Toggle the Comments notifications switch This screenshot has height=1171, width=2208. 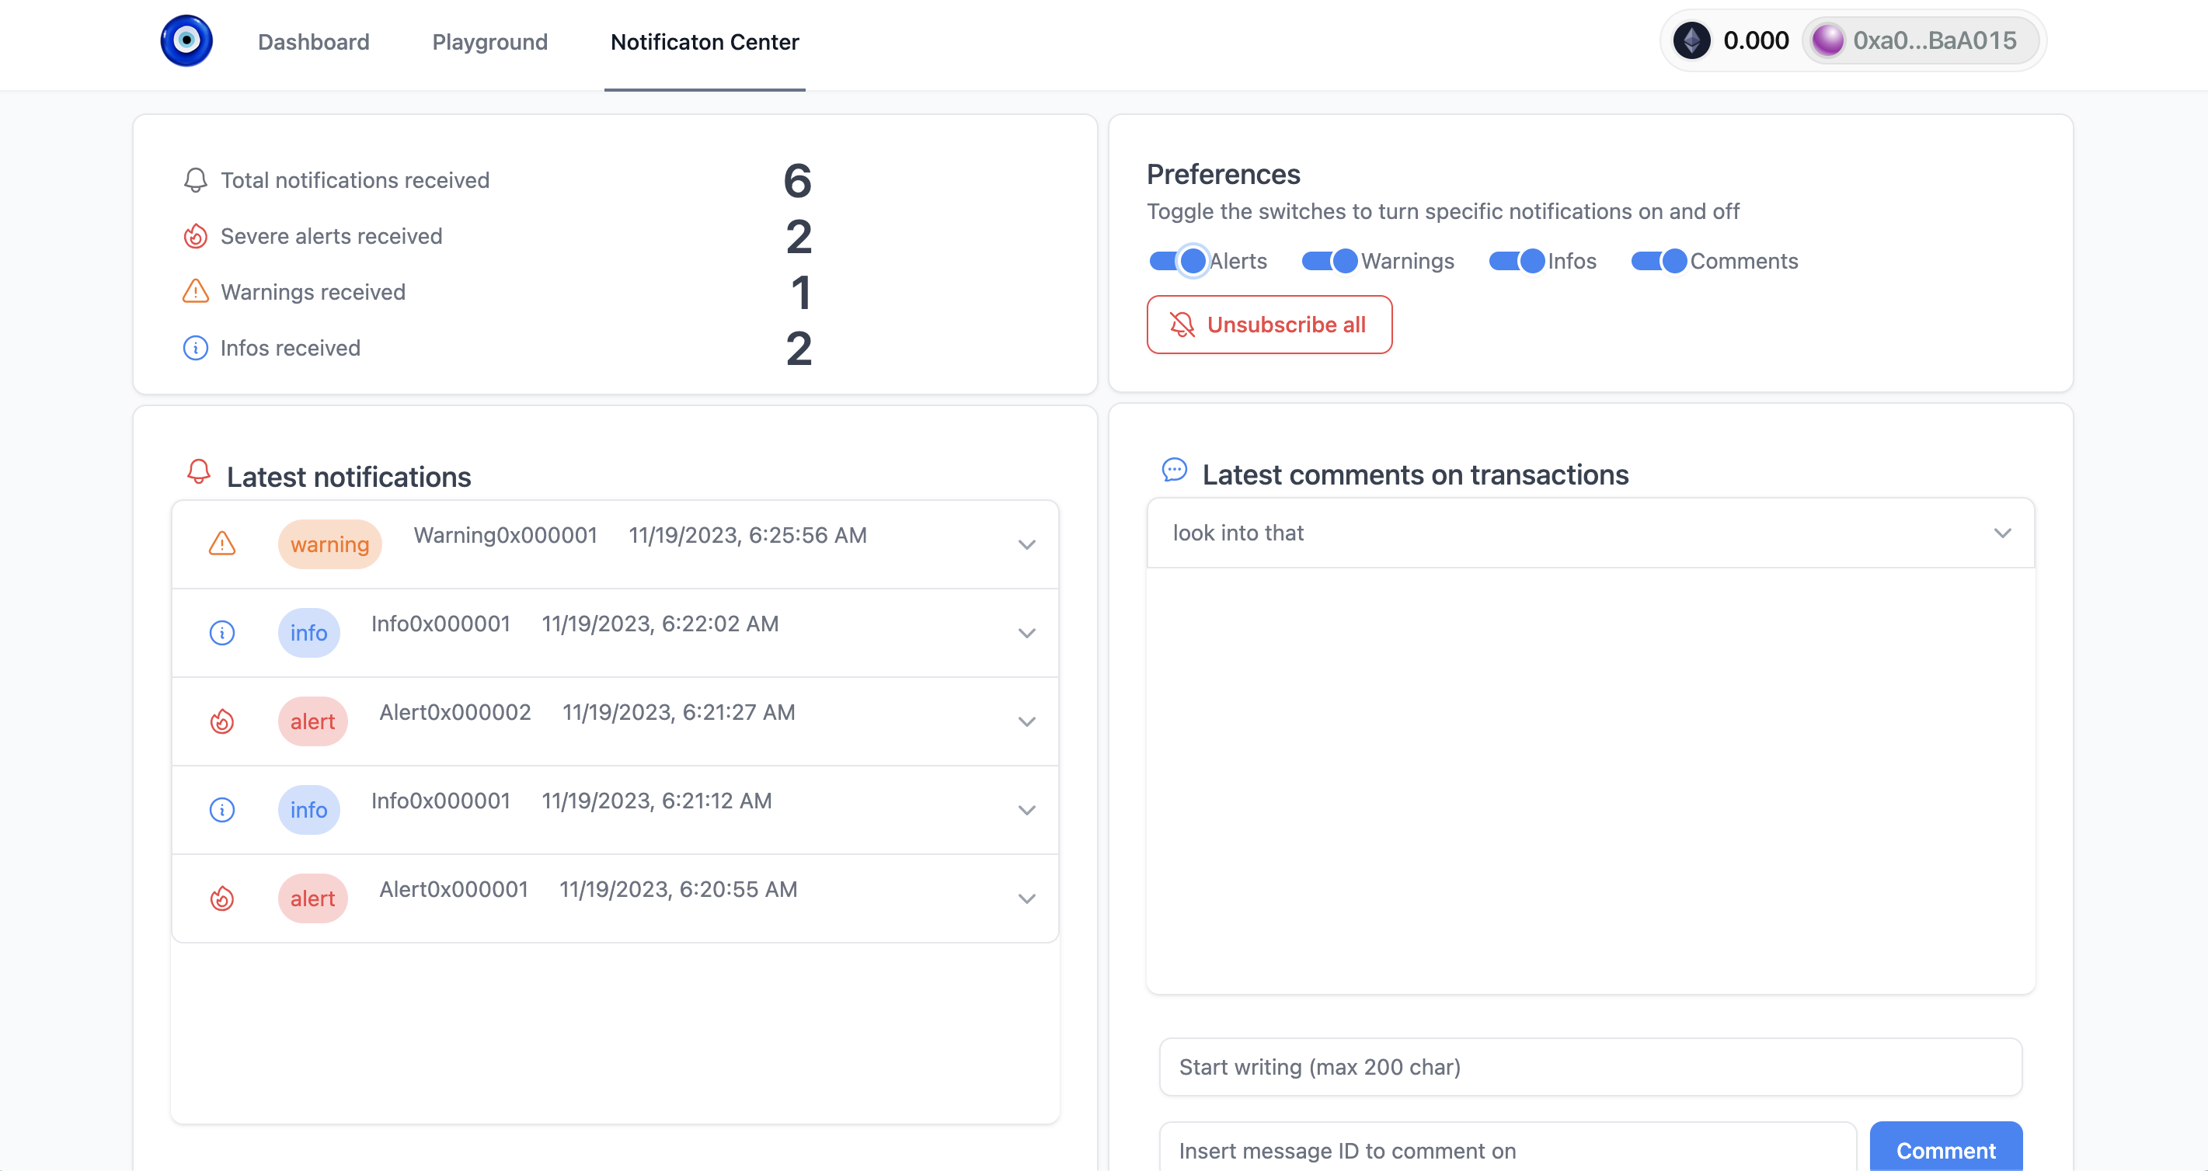tap(1659, 260)
